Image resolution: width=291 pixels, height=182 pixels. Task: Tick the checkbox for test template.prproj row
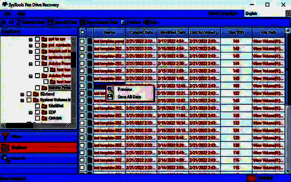(x=82, y=41)
